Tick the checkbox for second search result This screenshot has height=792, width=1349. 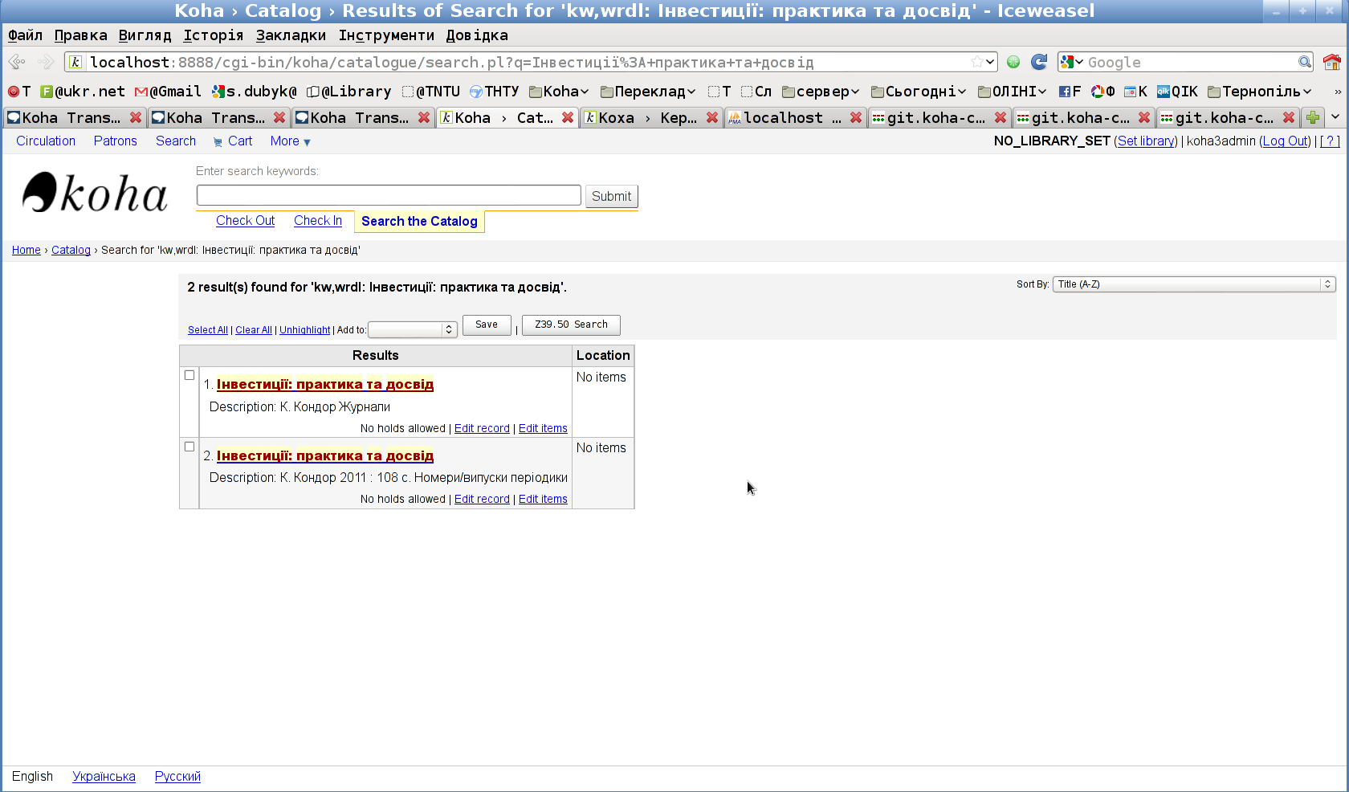click(x=190, y=447)
